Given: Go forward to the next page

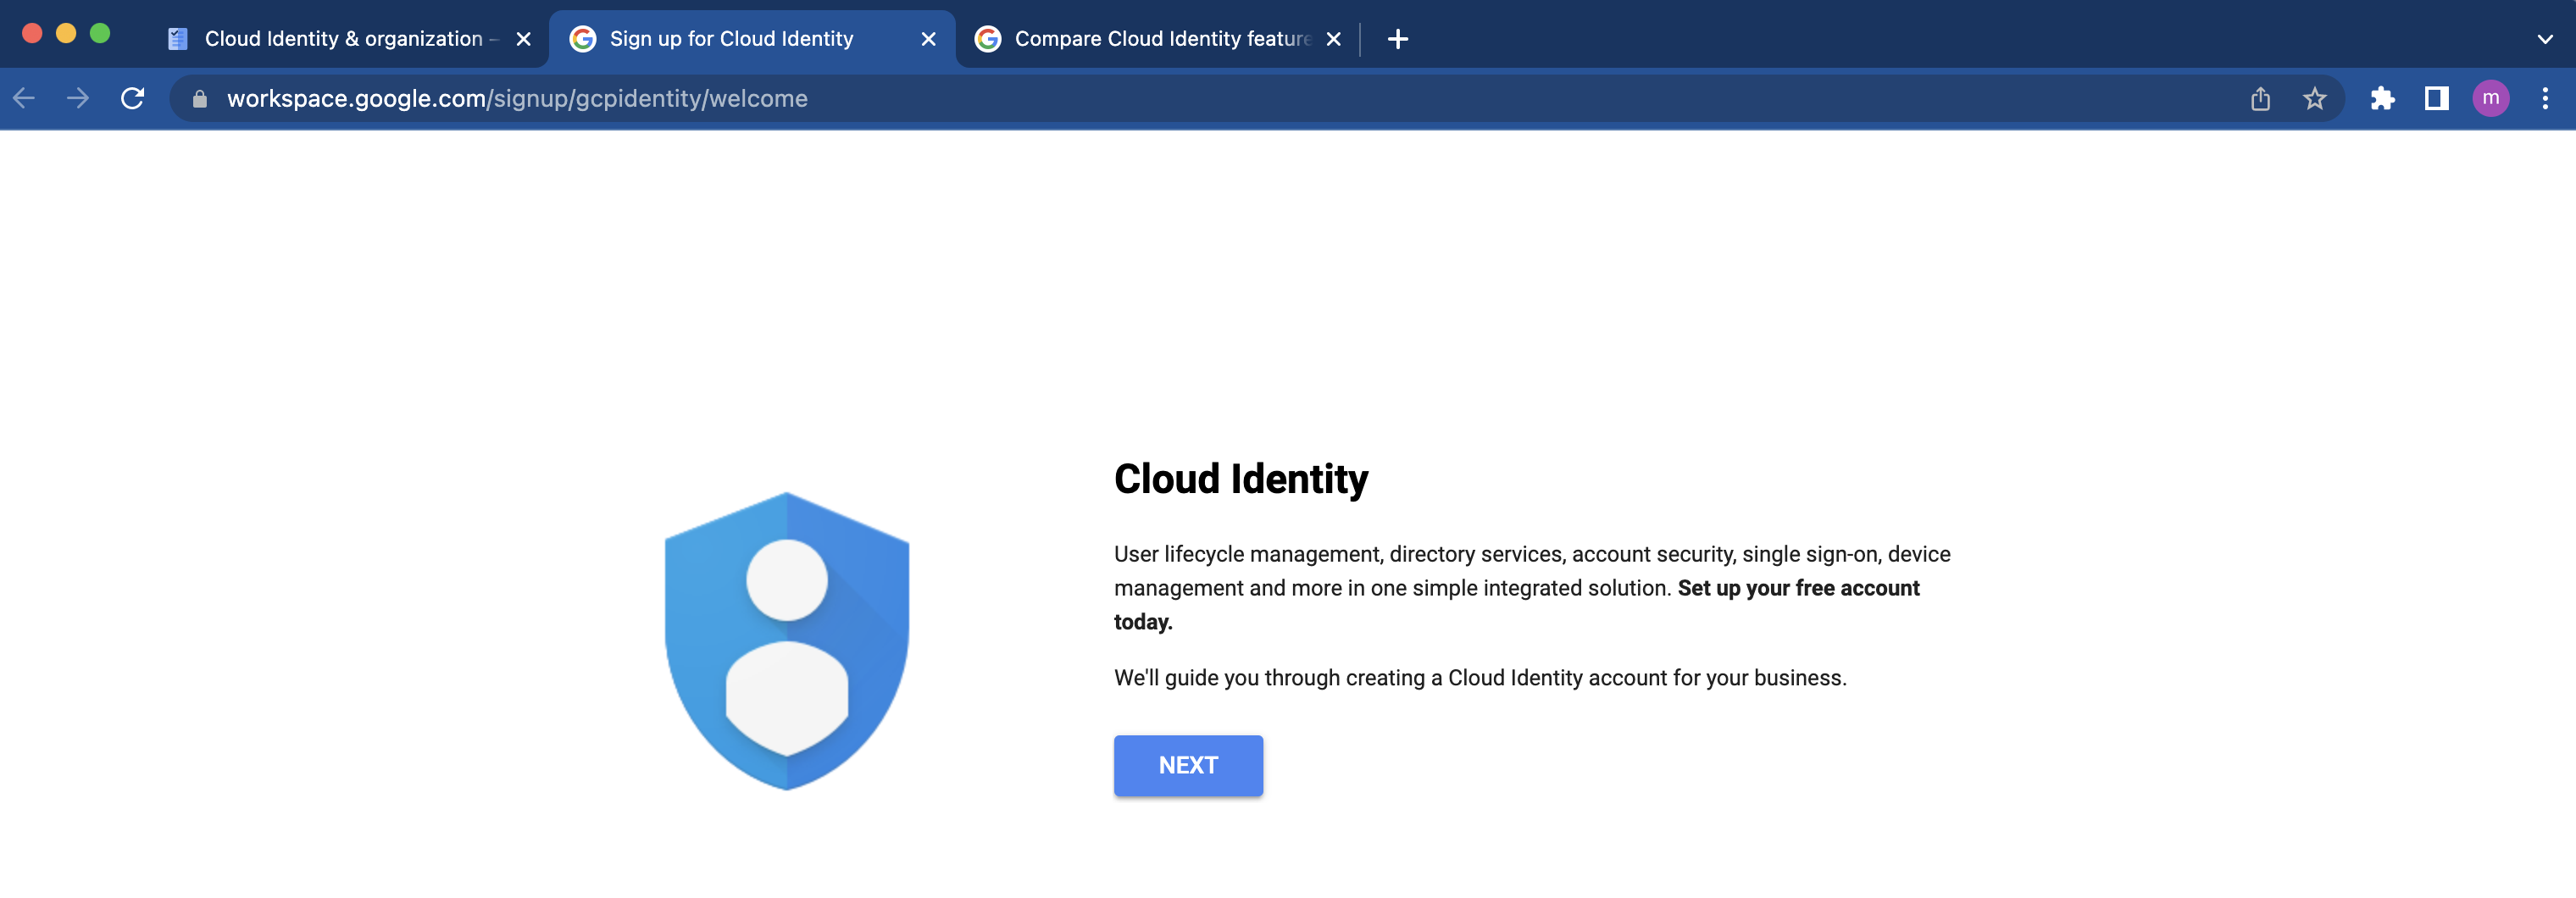Looking at the screenshot, I should [x=78, y=98].
